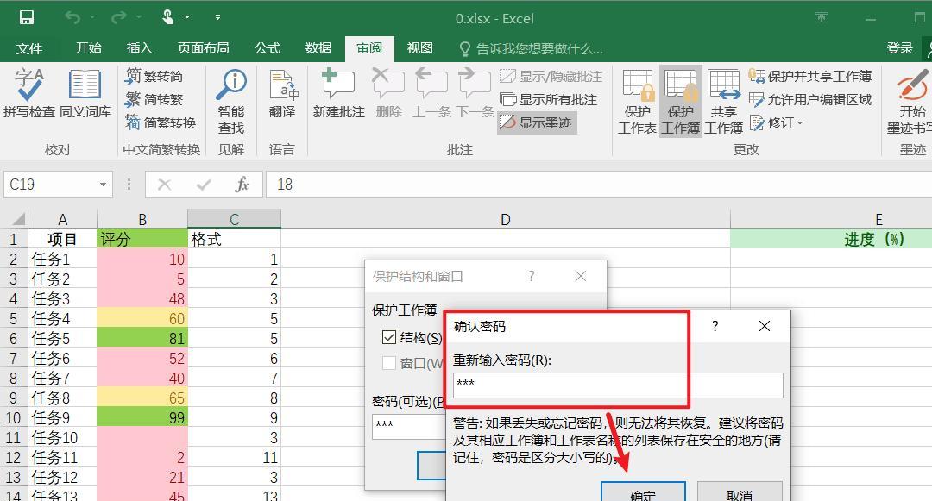
Task: Toggle 显示墨迹 ink display
Action: click(536, 122)
